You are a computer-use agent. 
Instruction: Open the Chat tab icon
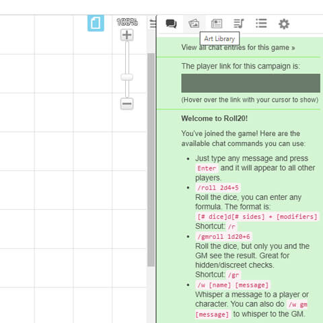click(x=171, y=24)
